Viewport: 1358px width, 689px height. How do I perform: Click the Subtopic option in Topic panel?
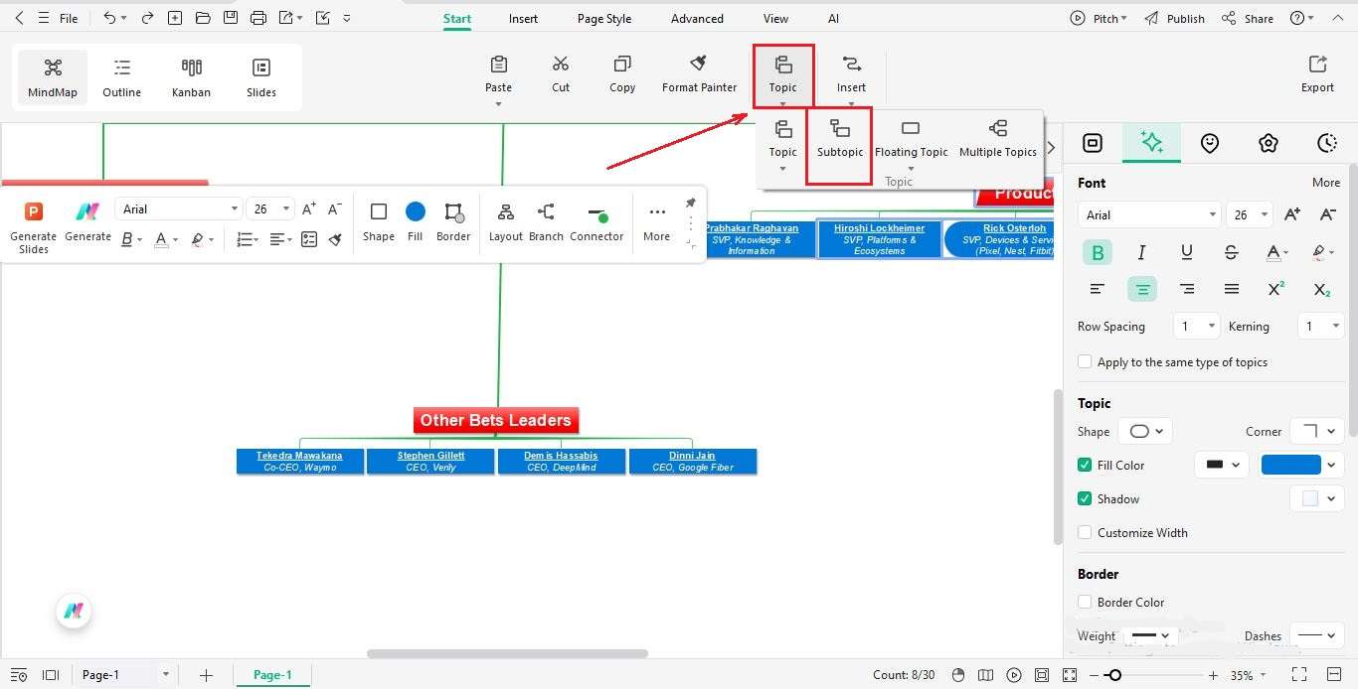click(x=840, y=138)
